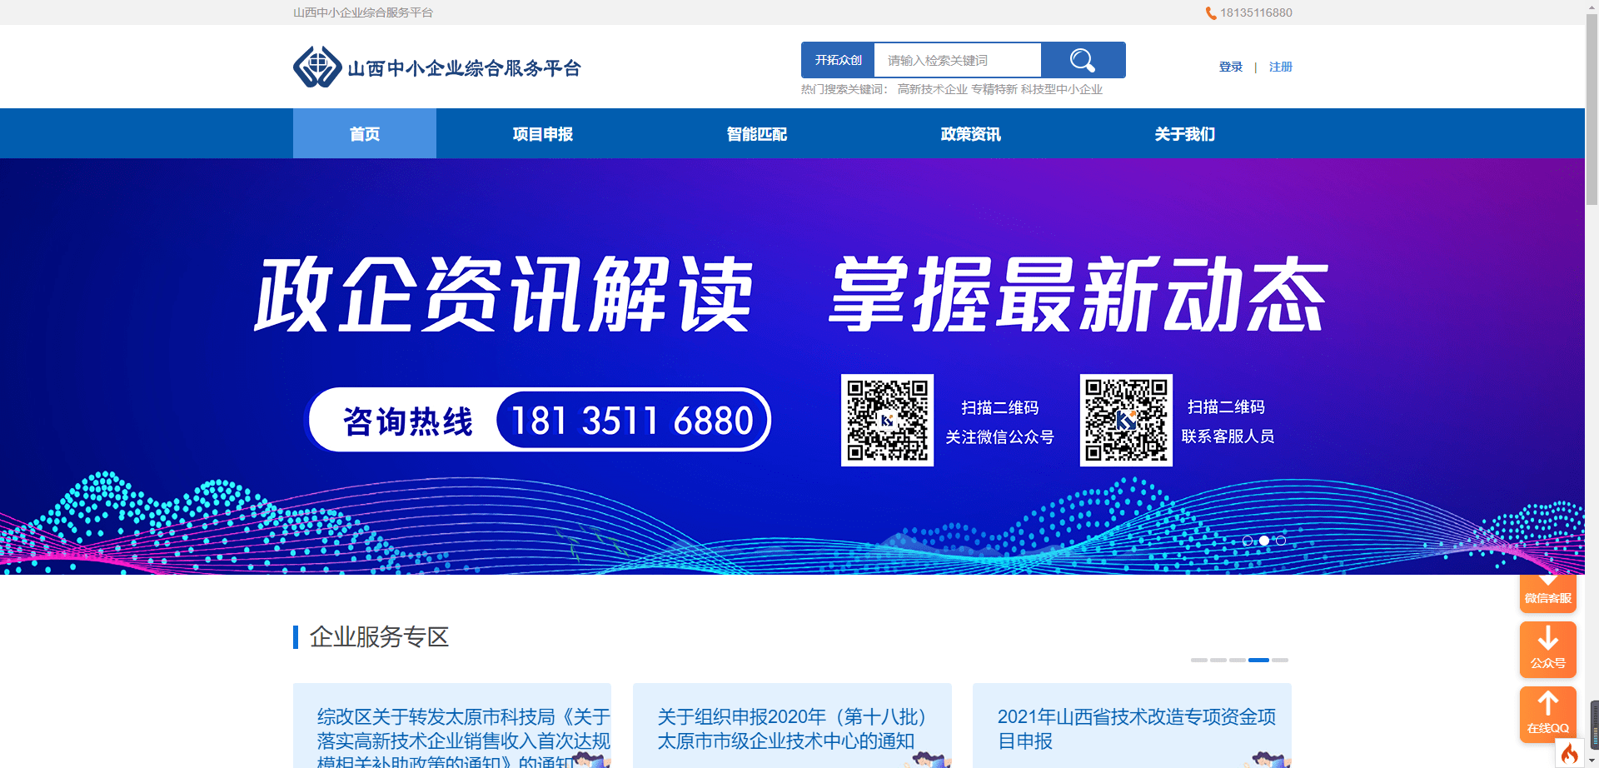The height and width of the screenshot is (768, 1599).
Task: Select the second carousel dot indicator
Action: [x=1263, y=540]
